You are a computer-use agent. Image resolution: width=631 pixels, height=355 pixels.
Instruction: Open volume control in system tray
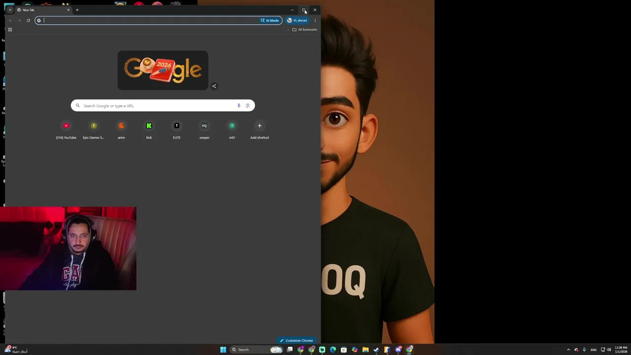tap(609, 350)
